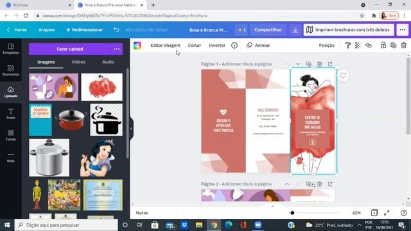Open the transparency checkerboard icon
Screen dimensions: 411x231
click(358, 46)
